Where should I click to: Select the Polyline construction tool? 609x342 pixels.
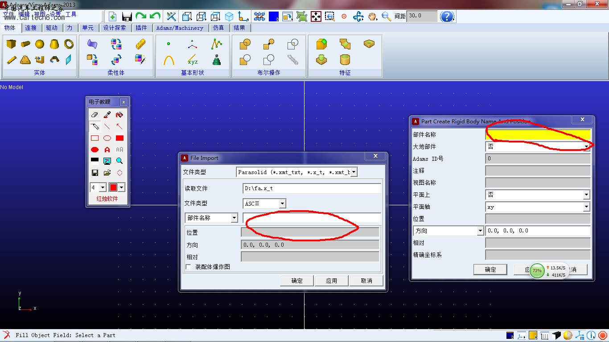[x=217, y=44]
